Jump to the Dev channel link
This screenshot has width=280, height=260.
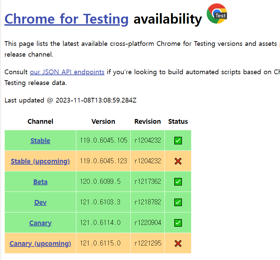[40, 202]
